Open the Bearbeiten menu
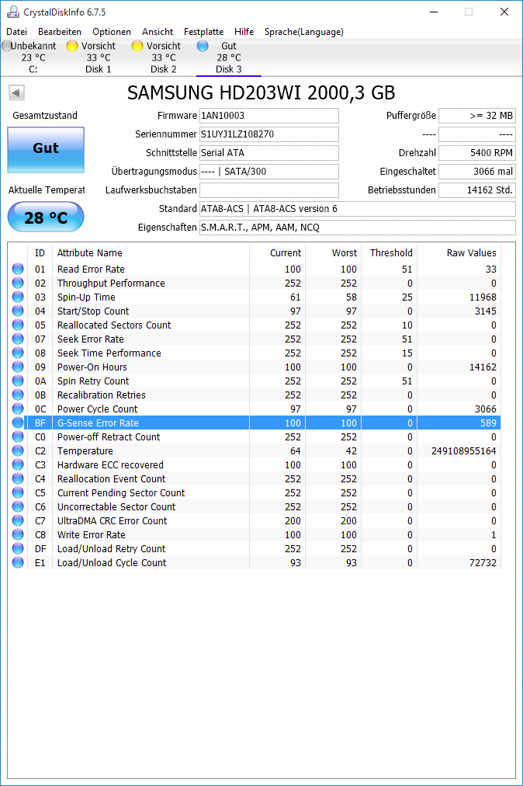 (60, 32)
